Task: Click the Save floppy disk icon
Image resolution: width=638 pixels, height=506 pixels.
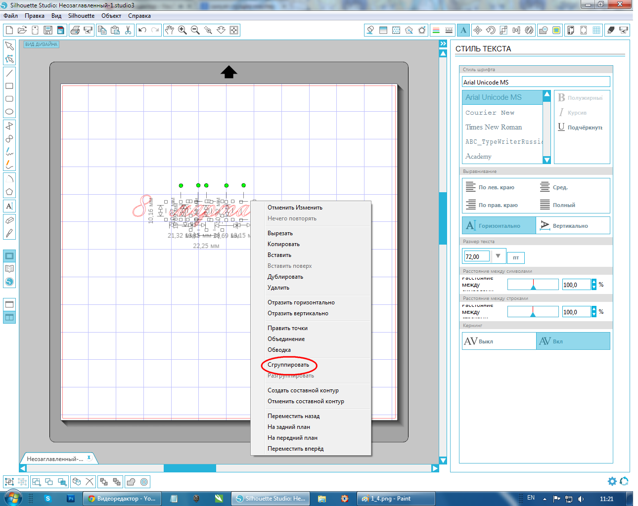Action: click(x=48, y=30)
